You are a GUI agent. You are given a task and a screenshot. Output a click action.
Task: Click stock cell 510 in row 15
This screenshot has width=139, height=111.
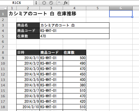pyautogui.click(x=74, y=91)
